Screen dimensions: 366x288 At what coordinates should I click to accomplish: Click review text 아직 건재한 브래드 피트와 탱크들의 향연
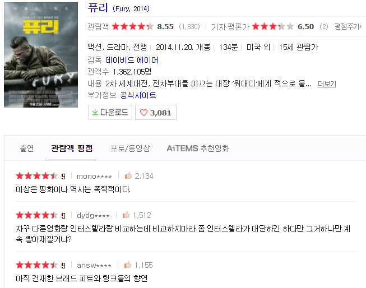(x=81, y=278)
